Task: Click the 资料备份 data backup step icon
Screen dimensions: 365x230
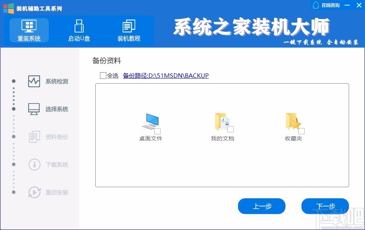Action: click(x=34, y=137)
